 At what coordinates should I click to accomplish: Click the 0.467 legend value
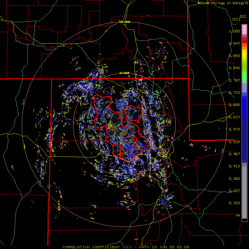click(234, 154)
